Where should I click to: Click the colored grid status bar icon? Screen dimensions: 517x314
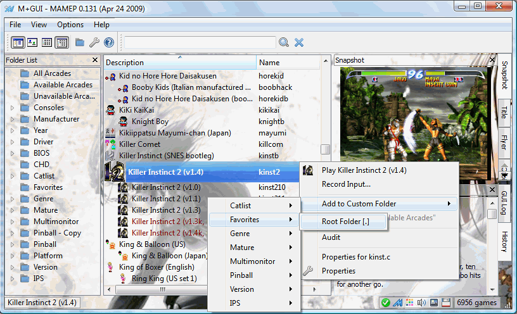(409, 303)
